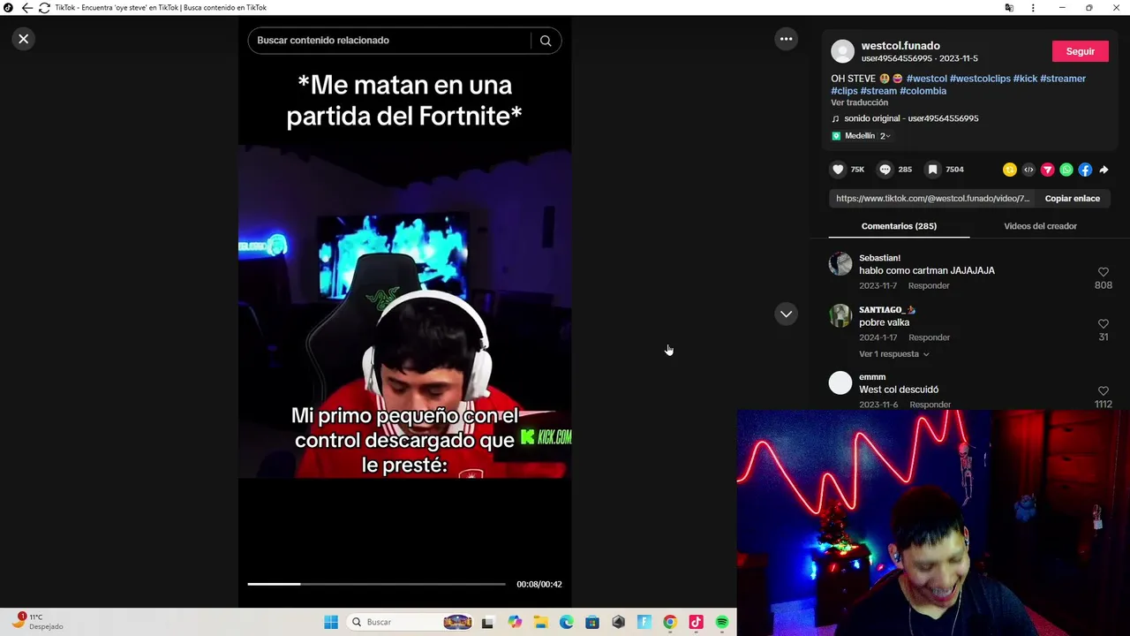Open the #kick hashtag
1130x636 pixels.
1025,79
